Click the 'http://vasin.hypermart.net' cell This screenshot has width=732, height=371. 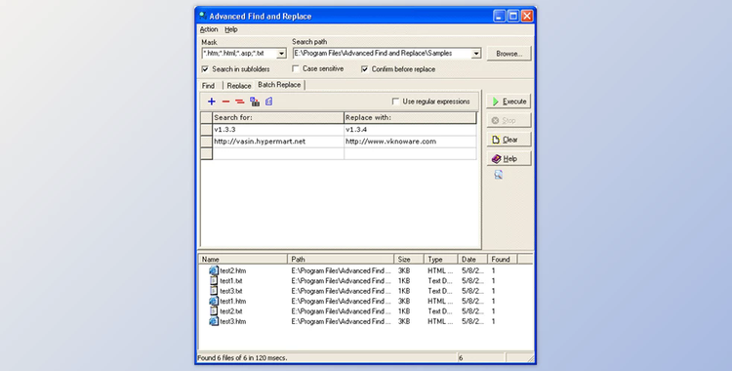coord(278,142)
